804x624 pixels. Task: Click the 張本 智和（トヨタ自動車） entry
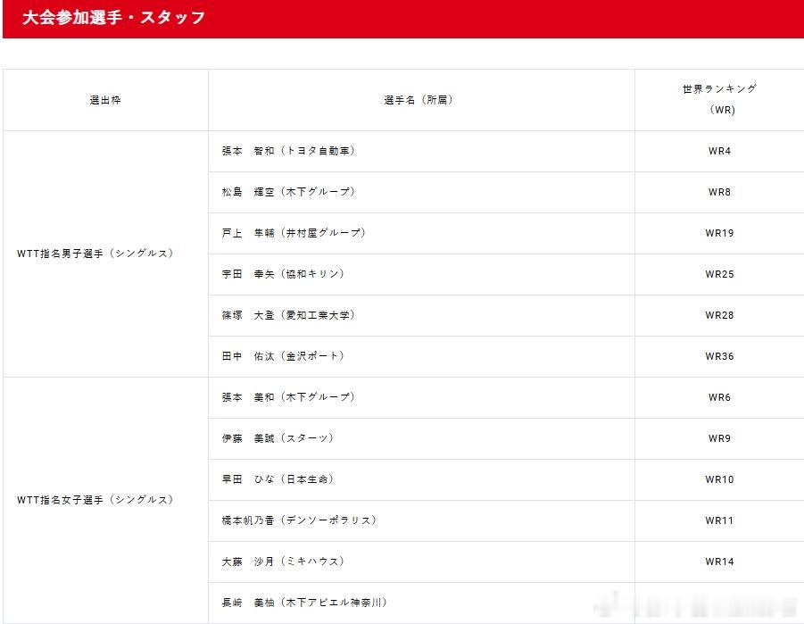[x=286, y=151]
